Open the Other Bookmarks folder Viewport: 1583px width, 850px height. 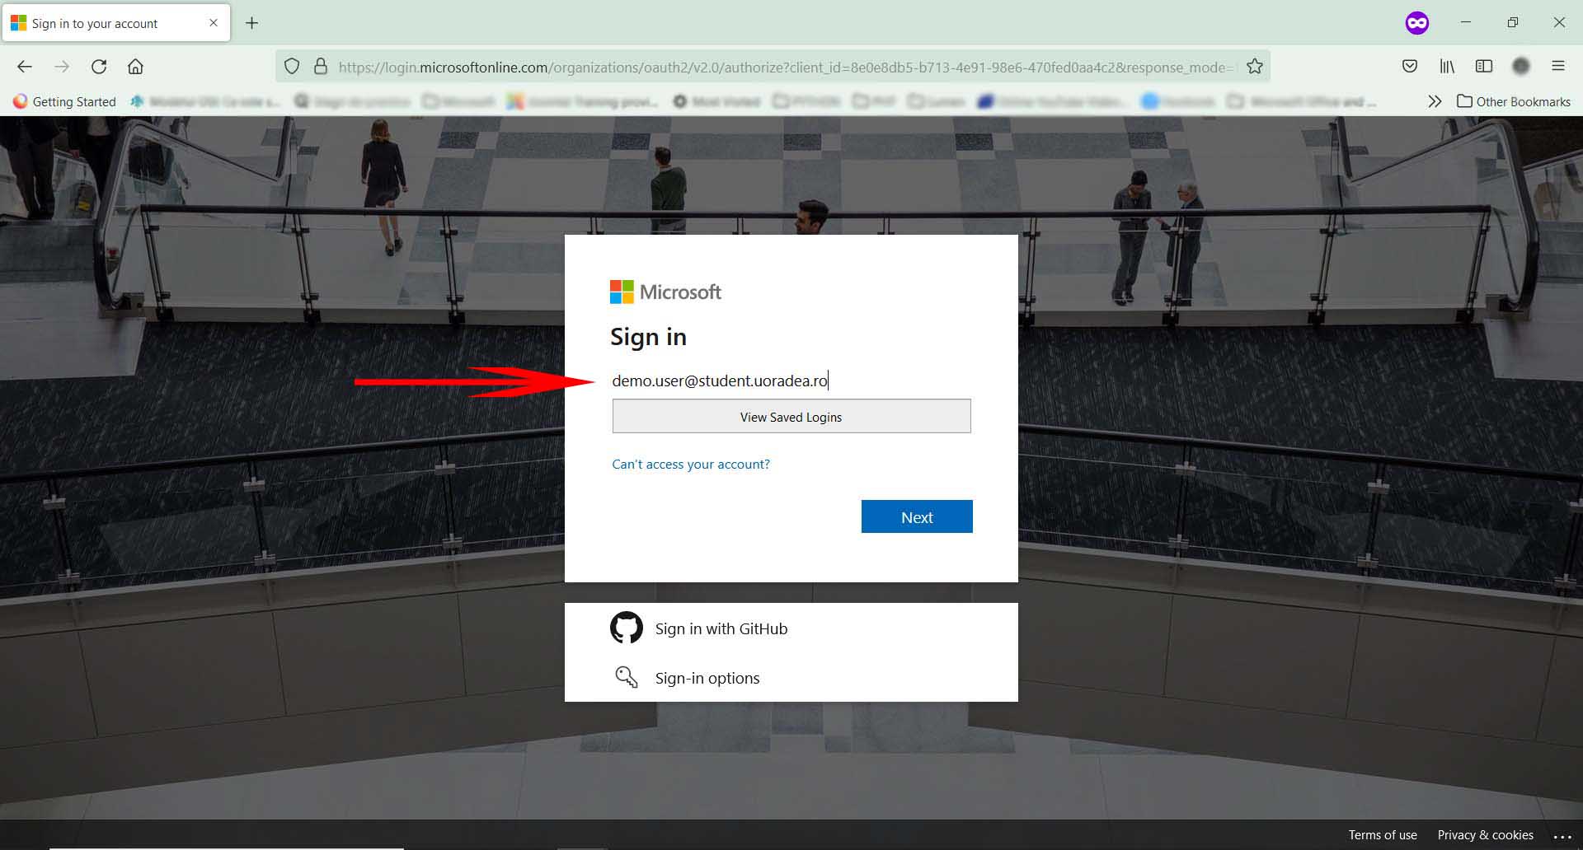point(1514,101)
